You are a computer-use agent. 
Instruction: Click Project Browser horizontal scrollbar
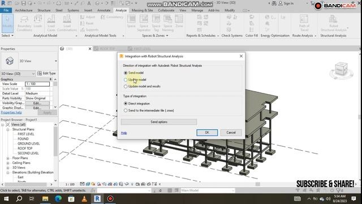(x=27, y=184)
